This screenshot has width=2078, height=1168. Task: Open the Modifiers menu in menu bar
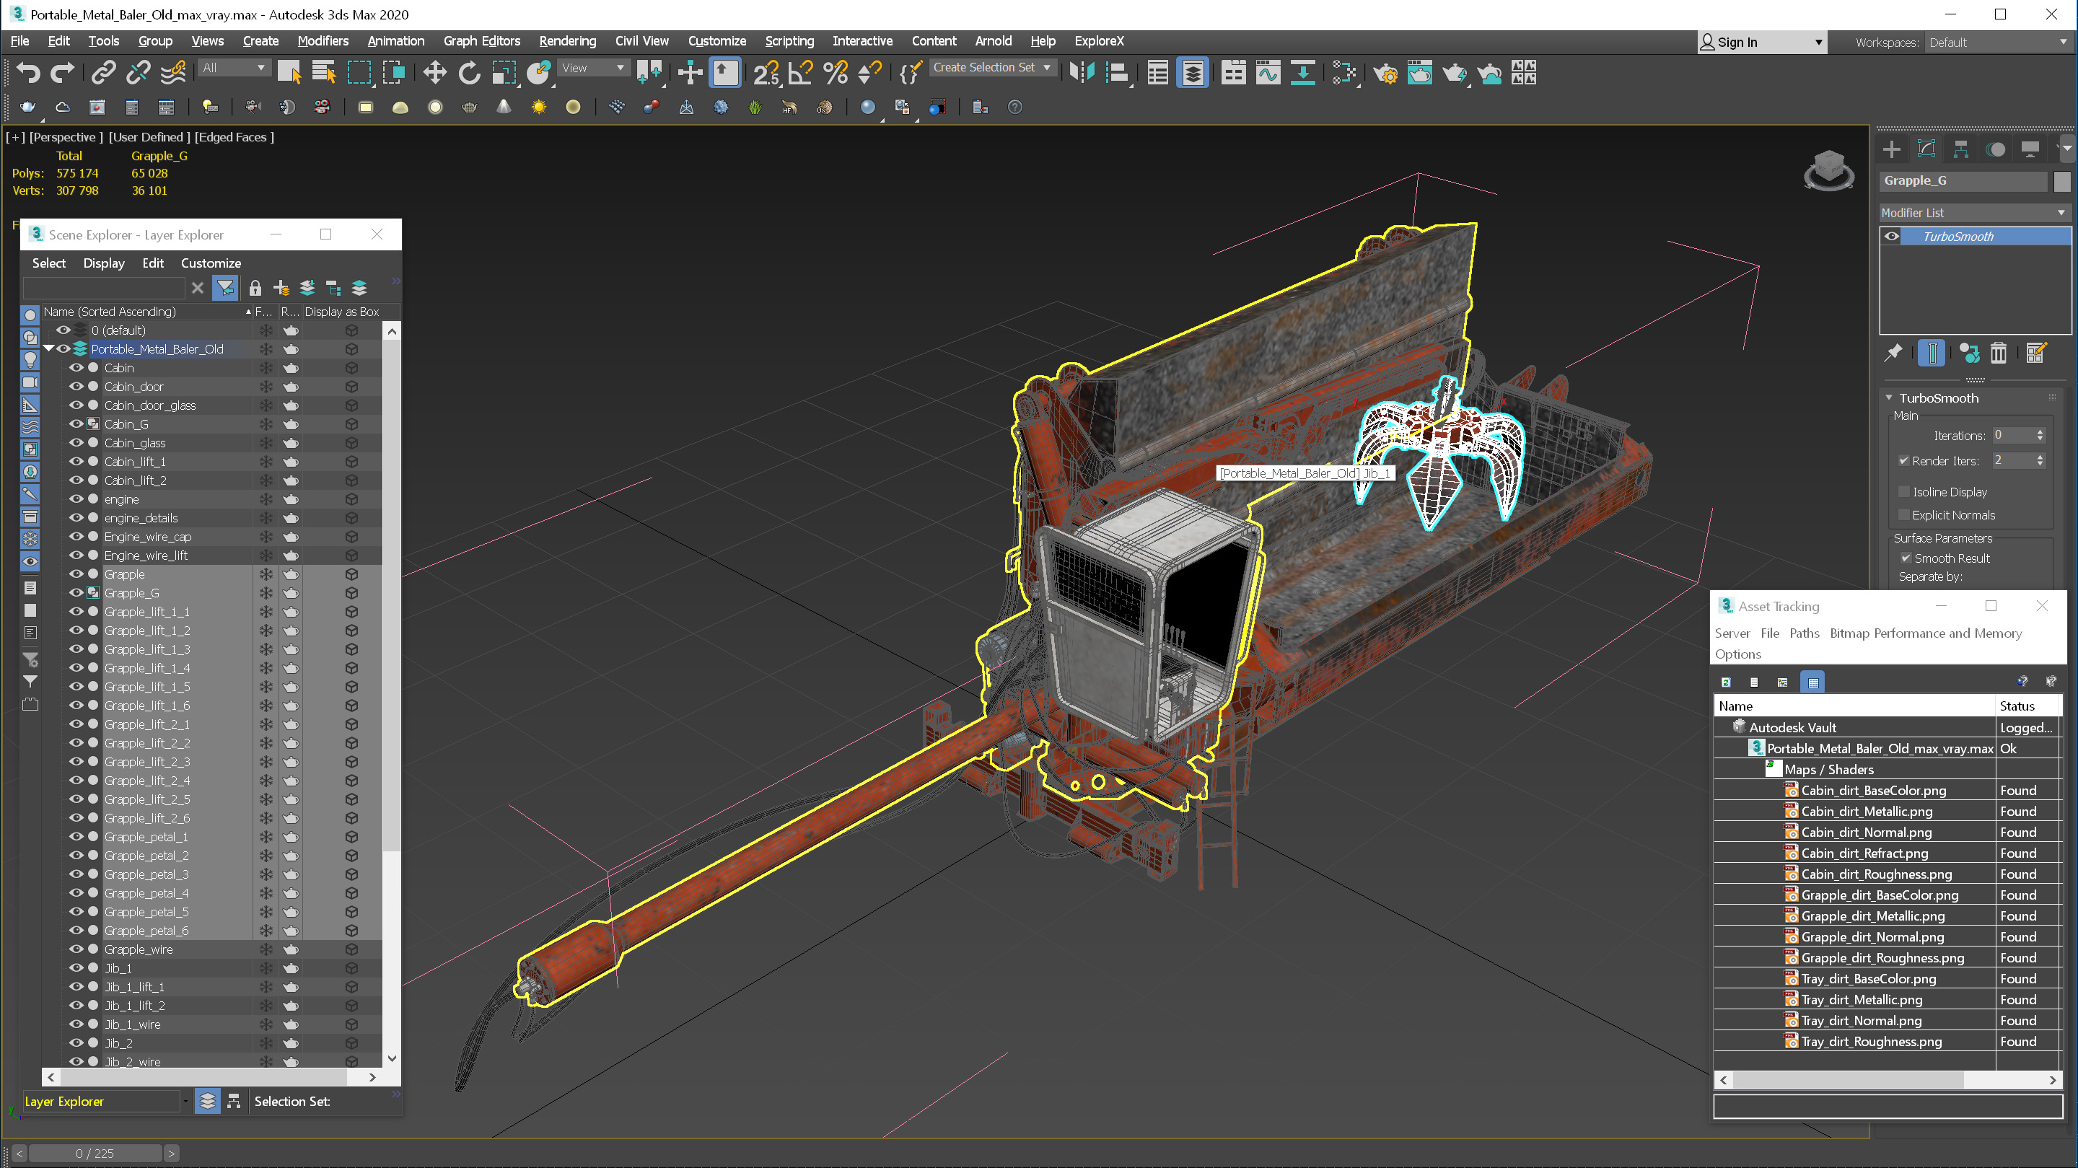[x=324, y=40]
